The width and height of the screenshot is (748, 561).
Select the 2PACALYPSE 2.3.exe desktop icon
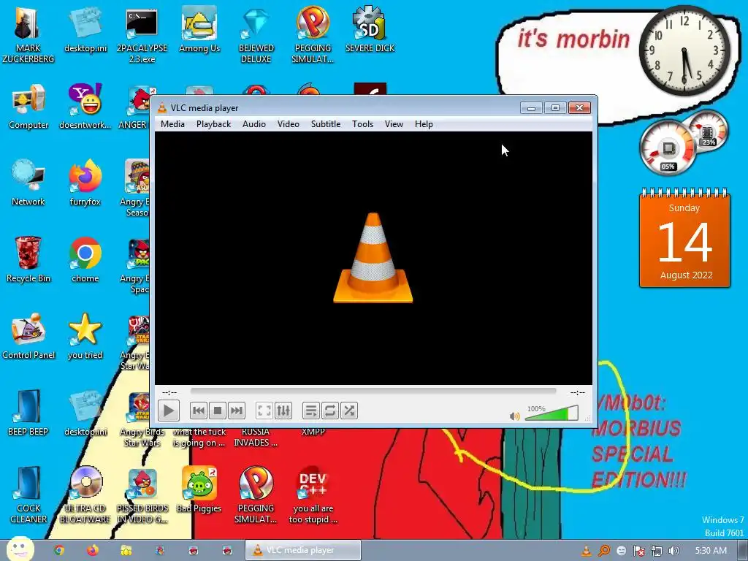click(x=142, y=35)
